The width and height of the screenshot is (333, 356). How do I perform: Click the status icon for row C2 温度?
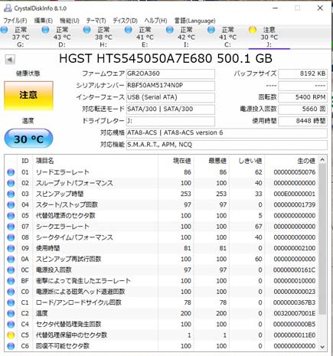(11, 313)
